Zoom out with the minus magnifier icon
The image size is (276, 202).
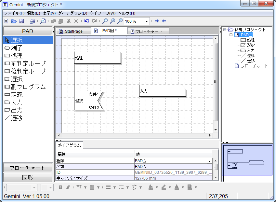point(120,21)
